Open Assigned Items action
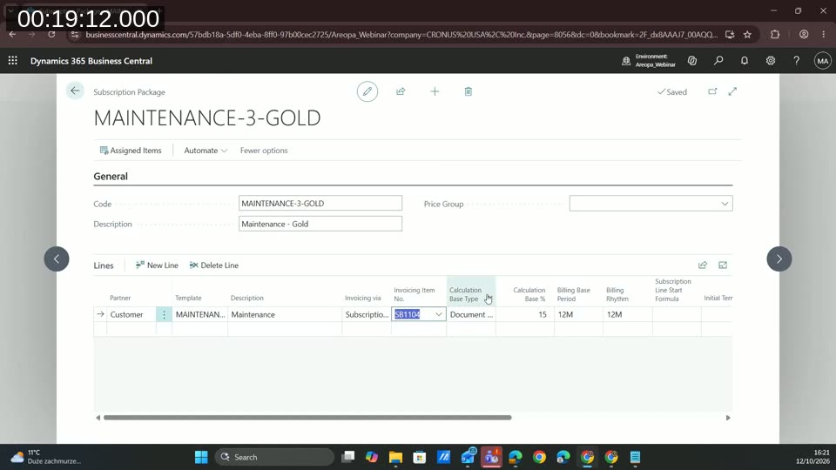 pyautogui.click(x=131, y=151)
